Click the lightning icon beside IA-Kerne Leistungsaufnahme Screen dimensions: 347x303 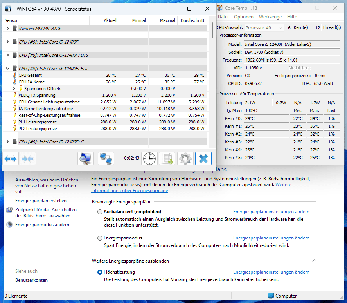pyautogui.click(x=14, y=109)
